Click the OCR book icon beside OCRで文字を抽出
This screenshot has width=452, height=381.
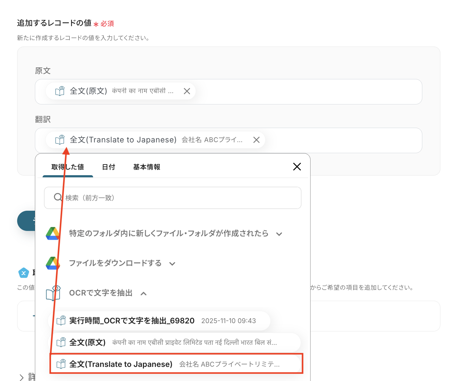pos(53,293)
